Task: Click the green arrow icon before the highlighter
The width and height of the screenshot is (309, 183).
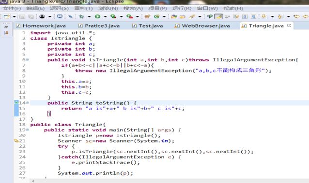Action: click(x=210, y=16)
